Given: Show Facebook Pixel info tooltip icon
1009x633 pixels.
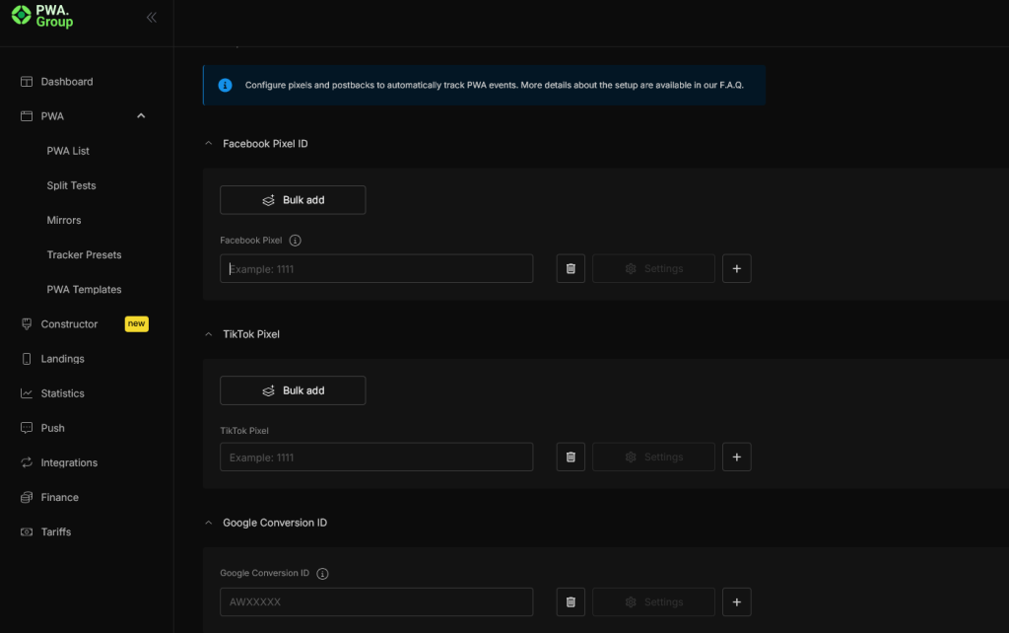Looking at the screenshot, I should click(295, 241).
